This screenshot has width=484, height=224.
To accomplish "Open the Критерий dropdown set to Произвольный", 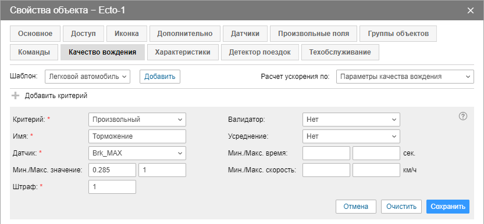I will pos(137,120).
